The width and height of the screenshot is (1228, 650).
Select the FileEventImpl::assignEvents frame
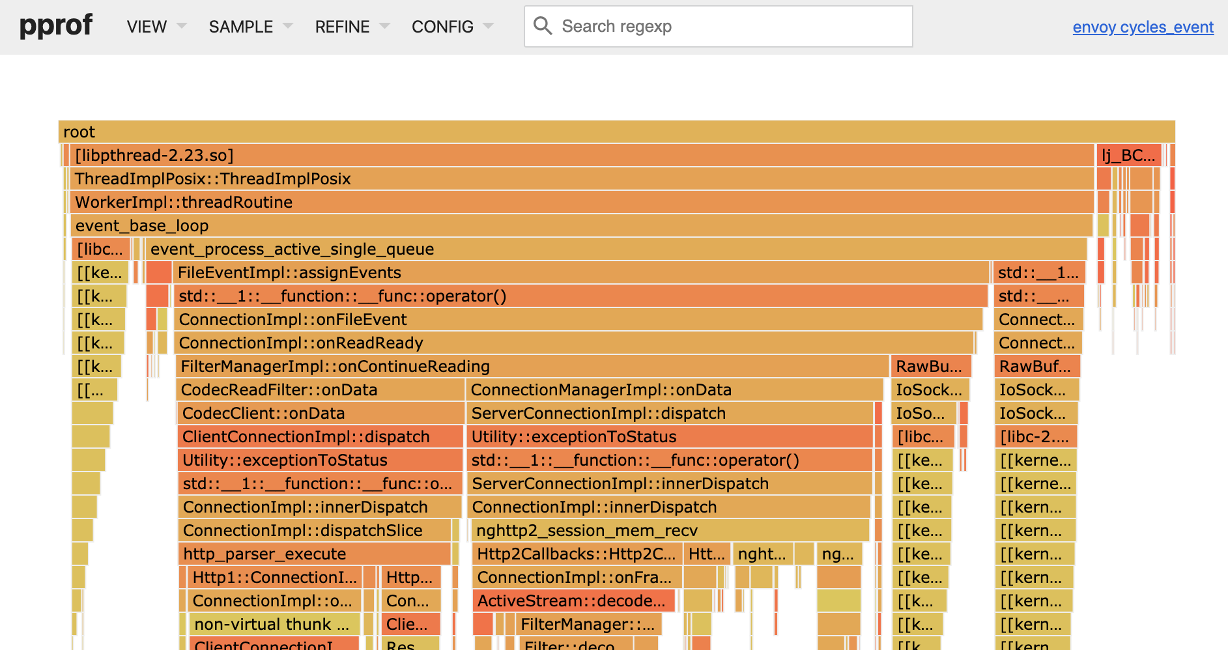pos(581,272)
